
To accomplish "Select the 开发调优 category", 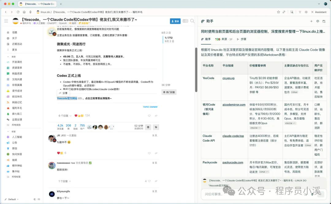I will [17, 62].
